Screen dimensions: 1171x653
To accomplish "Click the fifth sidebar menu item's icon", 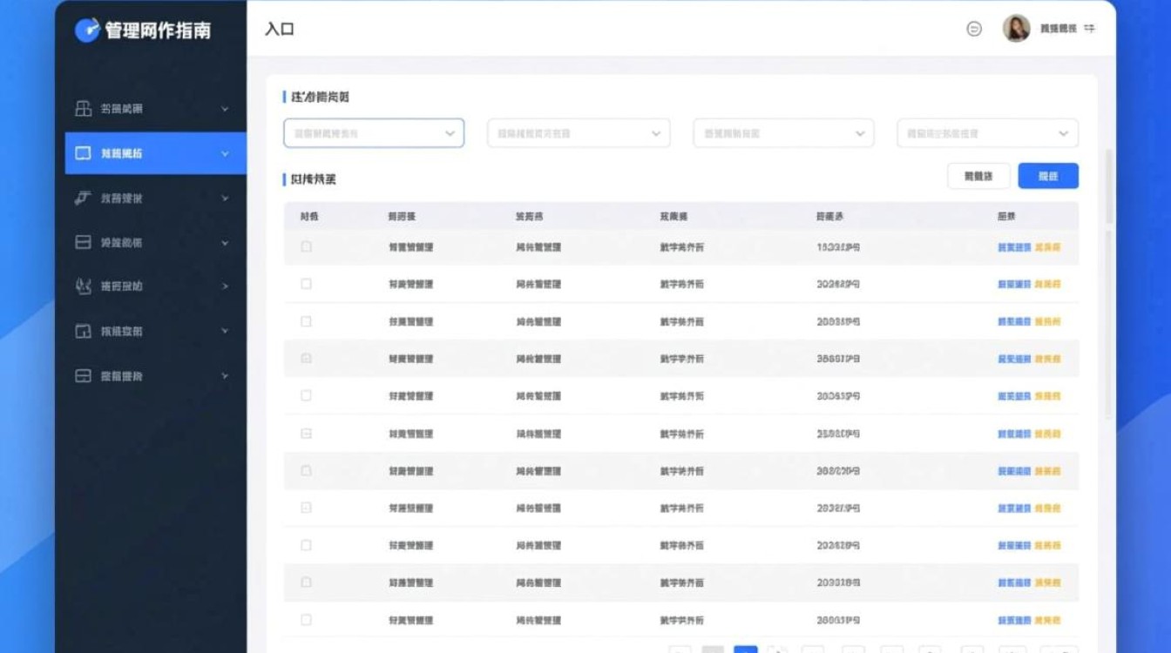I will pyautogui.click(x=83, y=286).
